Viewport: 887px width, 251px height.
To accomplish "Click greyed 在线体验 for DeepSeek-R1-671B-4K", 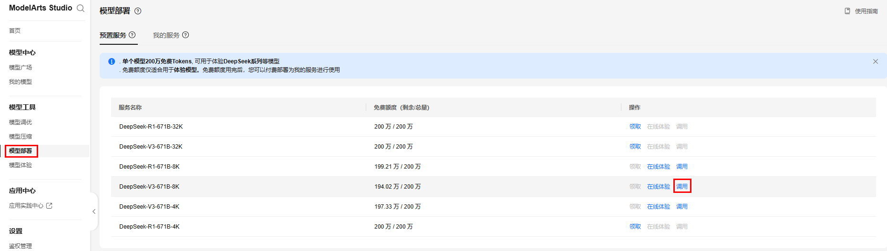I will pos(659,227).
